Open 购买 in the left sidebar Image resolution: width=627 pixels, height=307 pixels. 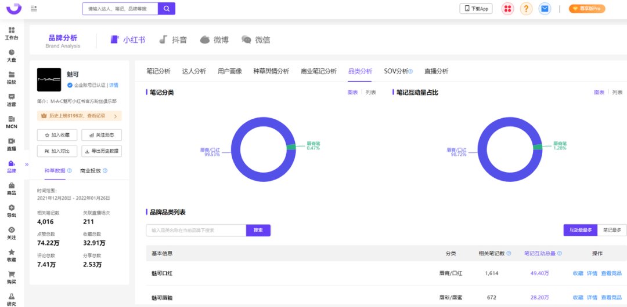(12, 277)
